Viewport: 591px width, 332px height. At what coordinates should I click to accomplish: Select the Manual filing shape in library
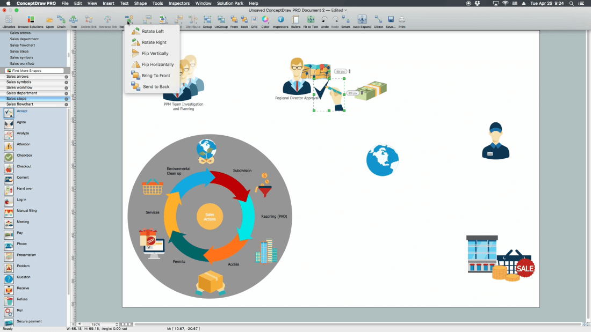coord(9,213)
